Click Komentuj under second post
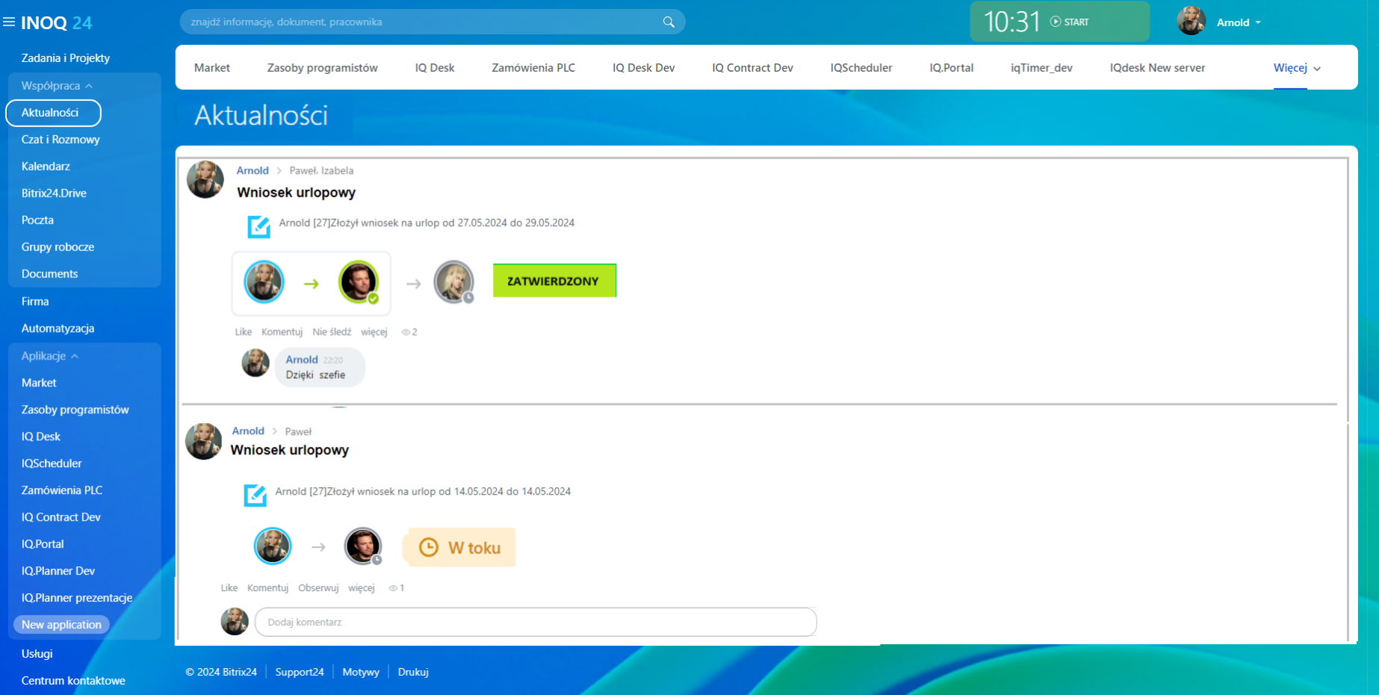Image resolution: width=1379 pixels, height=695 pixels. (267, 588)
